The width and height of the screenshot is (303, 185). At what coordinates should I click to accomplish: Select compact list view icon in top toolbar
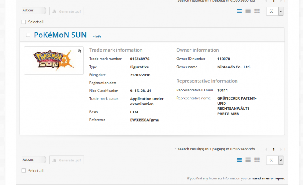[248, 11]
